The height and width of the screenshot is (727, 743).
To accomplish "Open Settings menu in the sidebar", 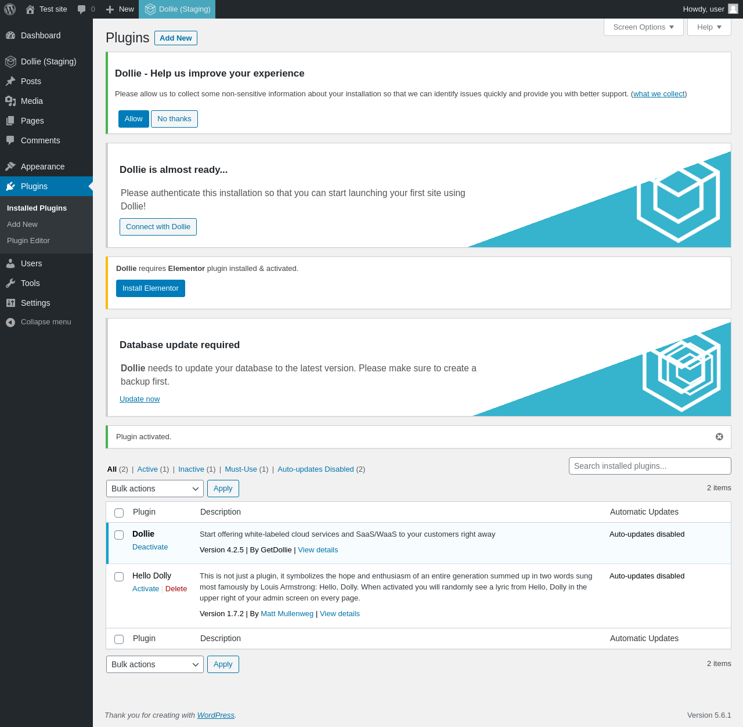I will click(46, 303).
